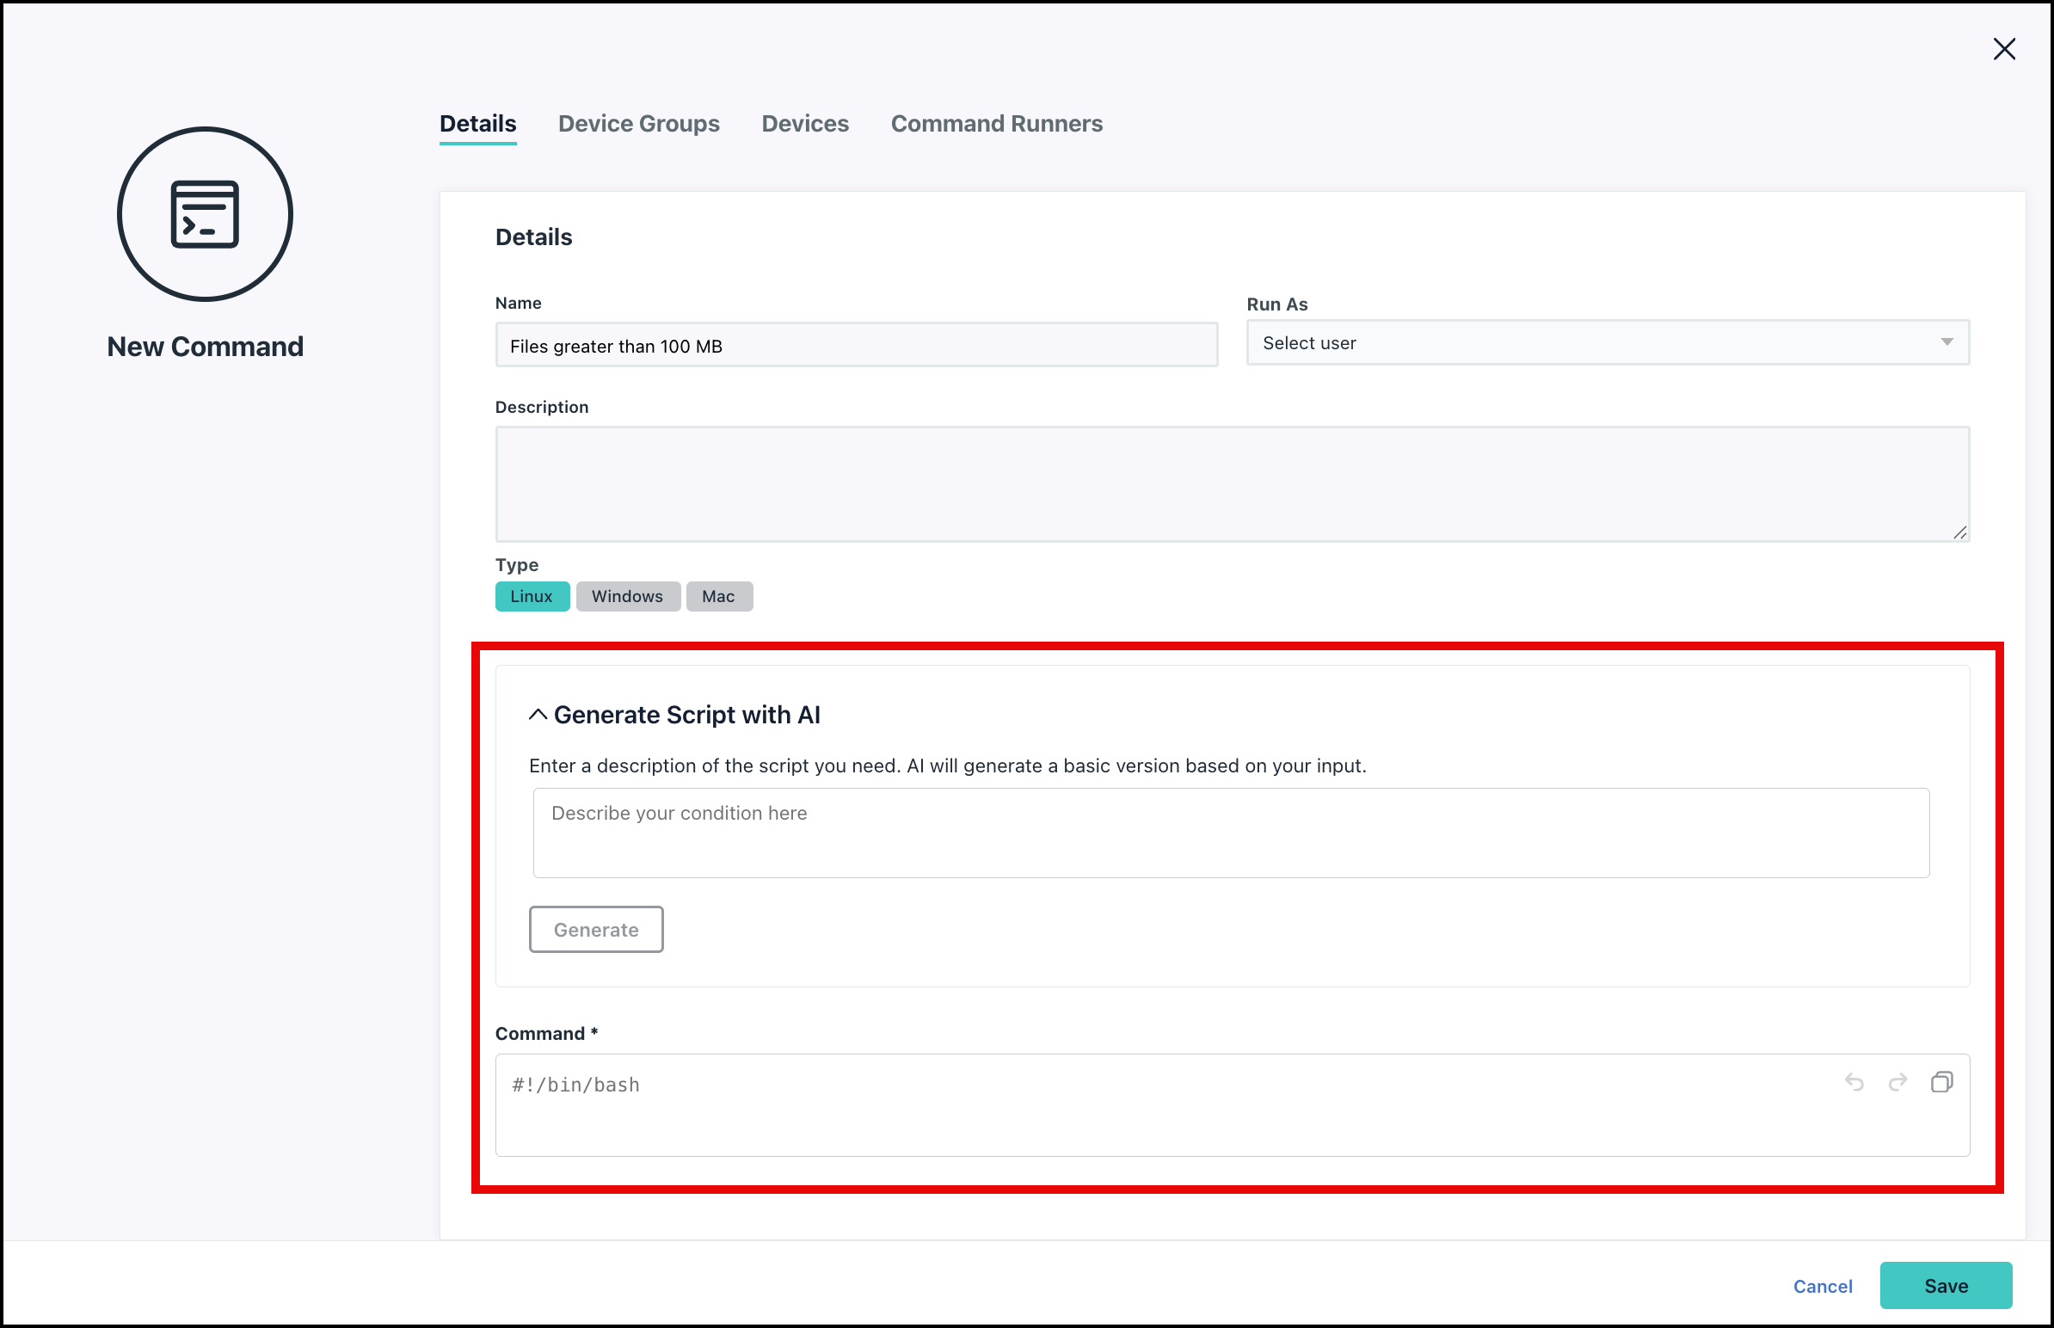Click the Describe your condition text box
This screenshot has height=1328, width=2054.
[x=1230, y=833]
